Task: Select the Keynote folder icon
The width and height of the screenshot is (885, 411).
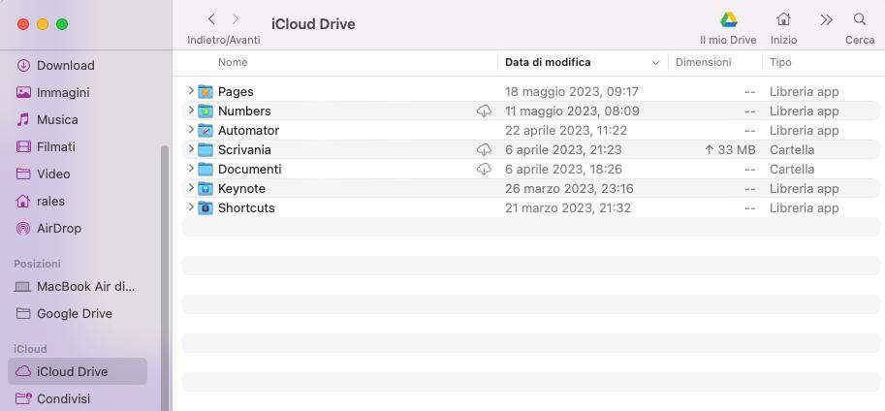Action: point(205,189)
